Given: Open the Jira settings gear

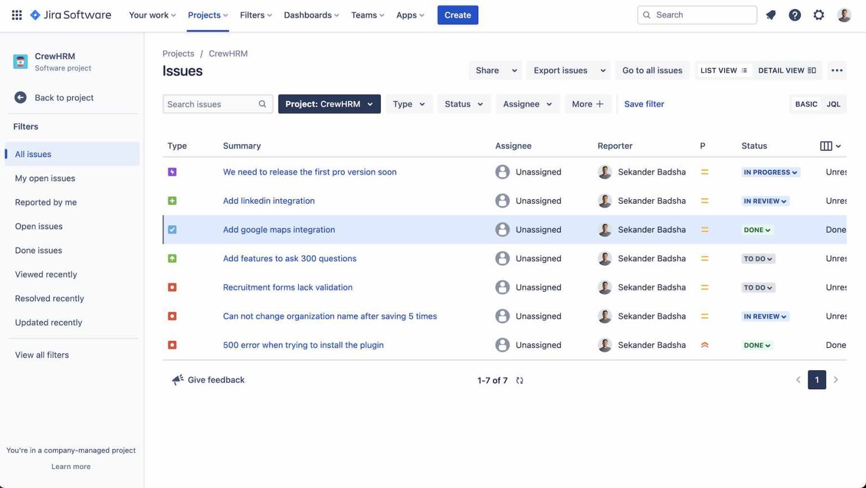Looking at the screenshot, I should tap(819, 15).
